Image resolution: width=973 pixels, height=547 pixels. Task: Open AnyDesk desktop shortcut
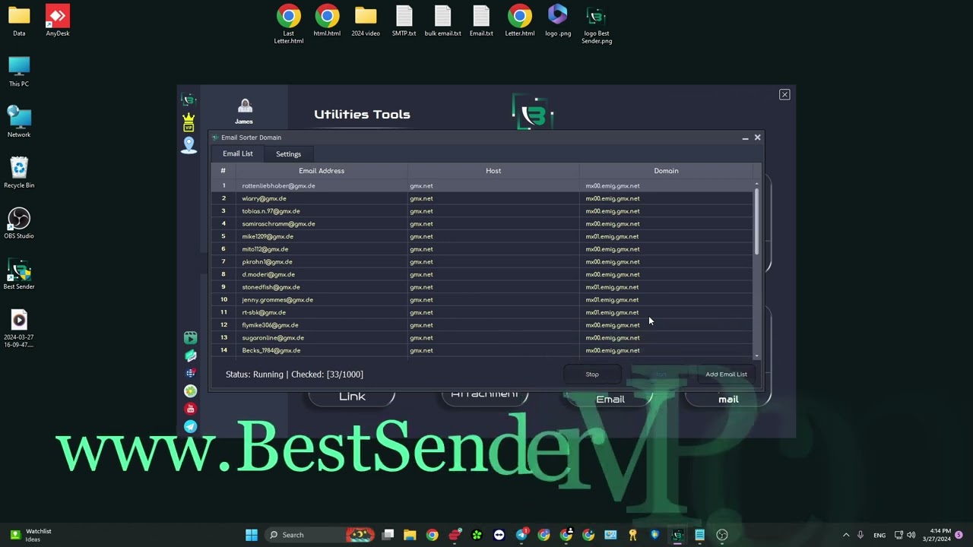(58, 21)
